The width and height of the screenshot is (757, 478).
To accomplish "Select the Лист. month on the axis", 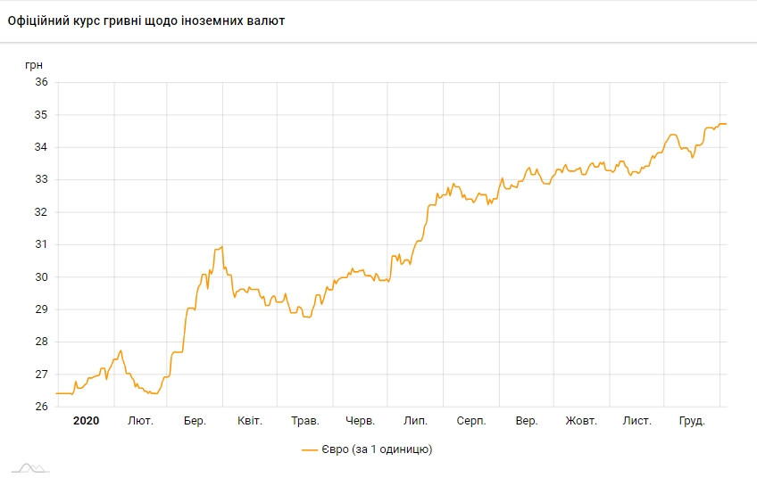I will coord(636,421).
